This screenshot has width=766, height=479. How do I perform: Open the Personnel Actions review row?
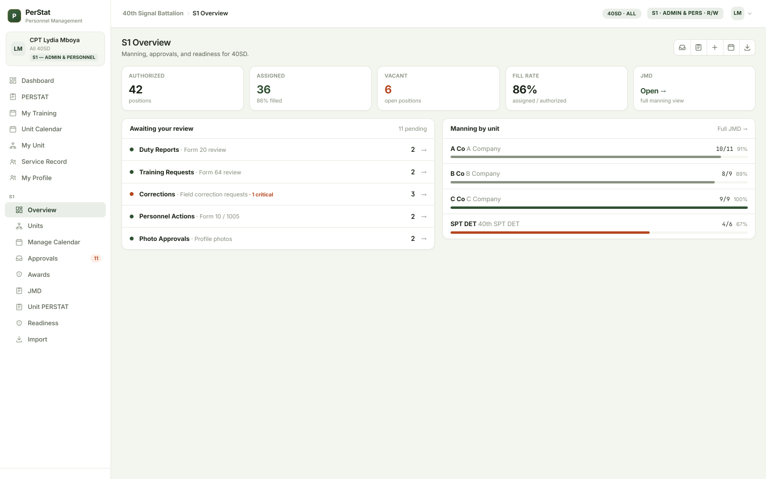click(278, 217)
